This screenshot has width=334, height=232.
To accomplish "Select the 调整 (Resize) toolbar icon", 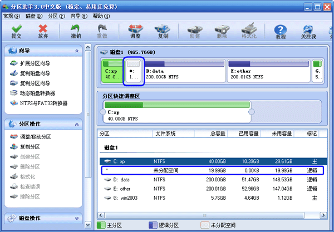I will pos(135,31).
